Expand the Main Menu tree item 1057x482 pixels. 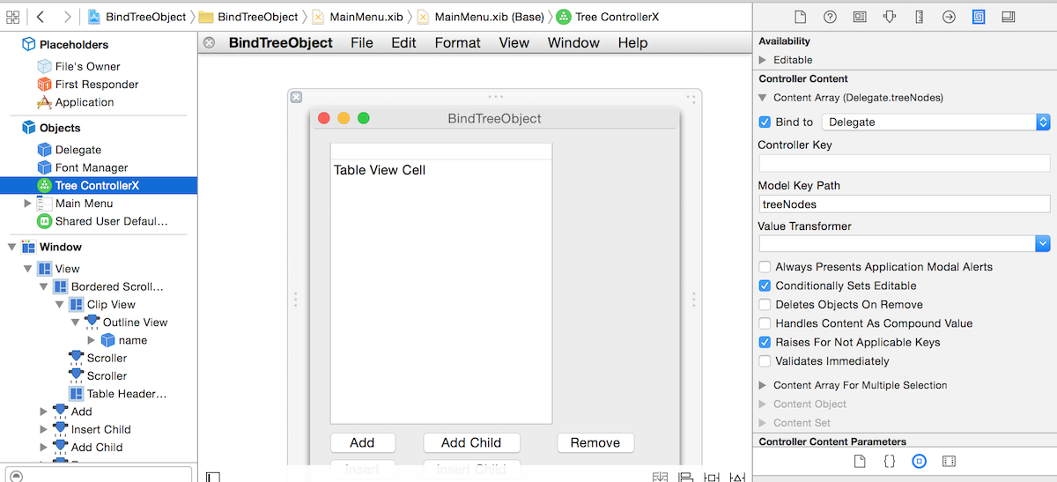pos(28,204)
